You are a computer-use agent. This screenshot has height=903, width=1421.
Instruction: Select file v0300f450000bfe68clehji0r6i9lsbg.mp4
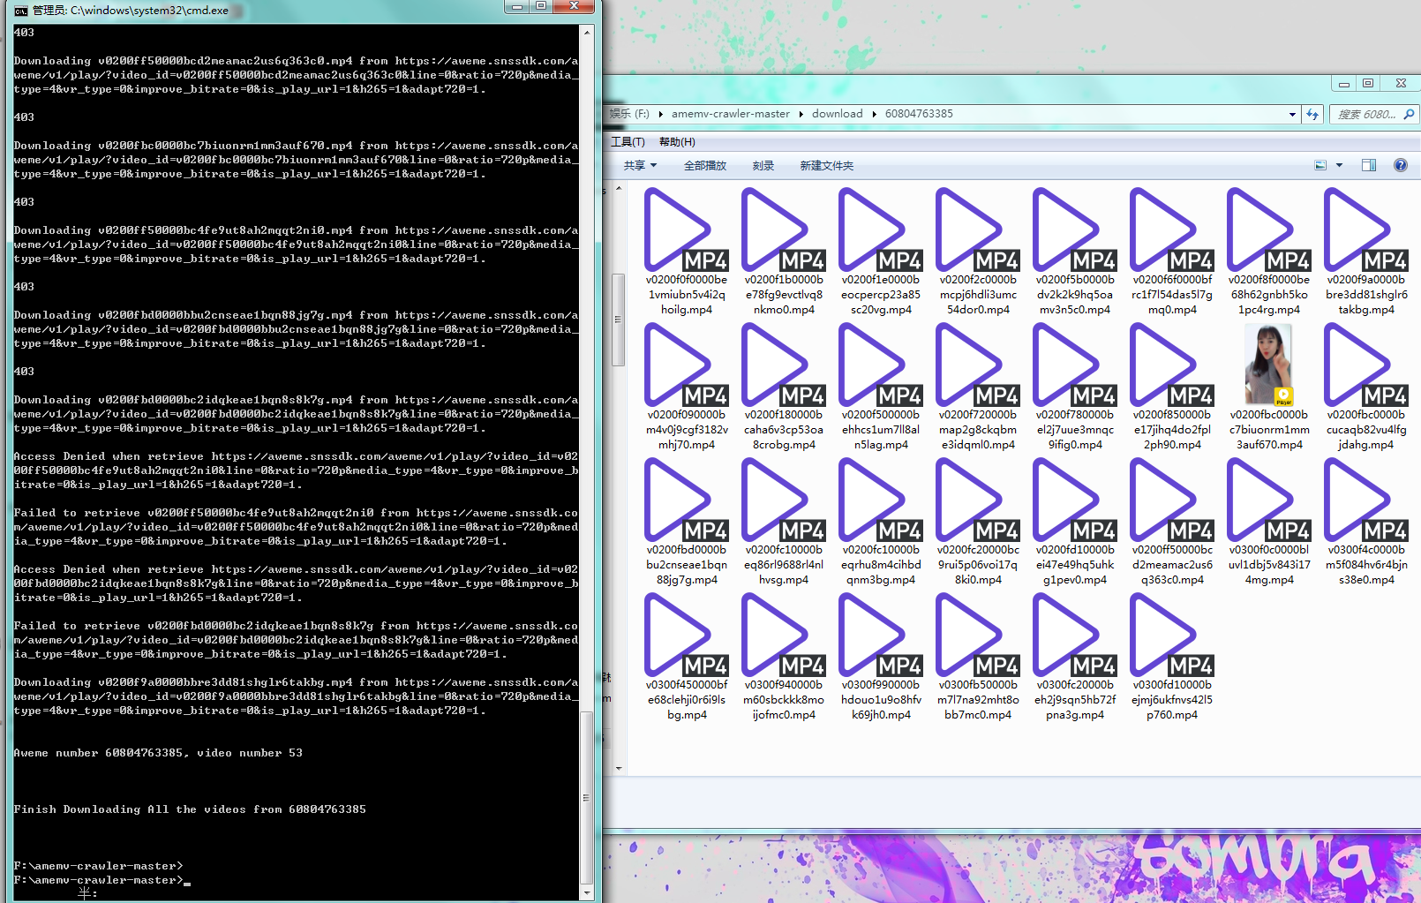pyautogui.click(x=687, y=657)
